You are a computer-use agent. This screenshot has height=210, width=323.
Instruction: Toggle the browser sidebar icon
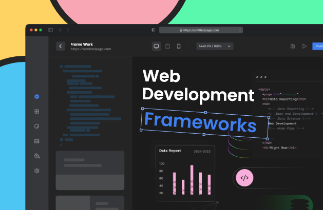[x=50, y=30]
